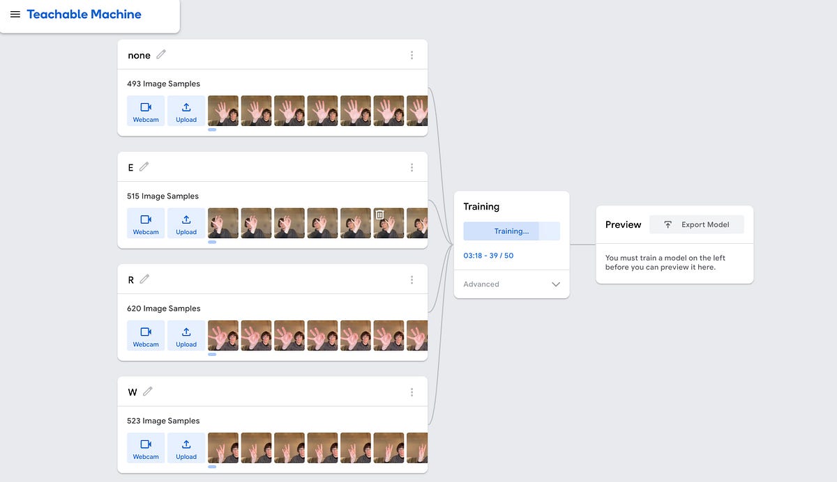Screen dimensions: 837x482
Task: Open the kebab menu for the "none" class
Action: click(412, 54)
